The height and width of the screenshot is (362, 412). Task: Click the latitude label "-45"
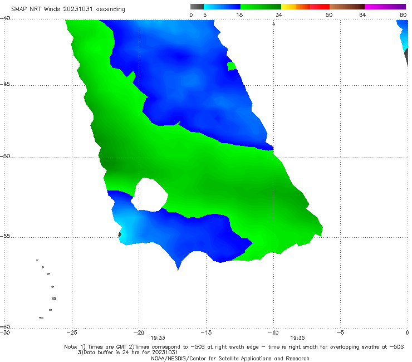pos(5,84)
